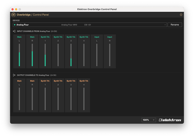
Task: Click 'OUTPUT CHANNELS TO Analog Four' heading
Action: 33,75
